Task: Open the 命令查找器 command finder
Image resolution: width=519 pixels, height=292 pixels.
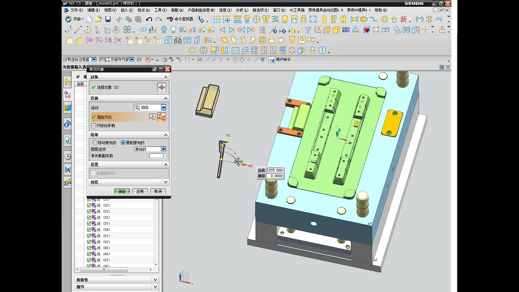Action: (x=180, y=19)
